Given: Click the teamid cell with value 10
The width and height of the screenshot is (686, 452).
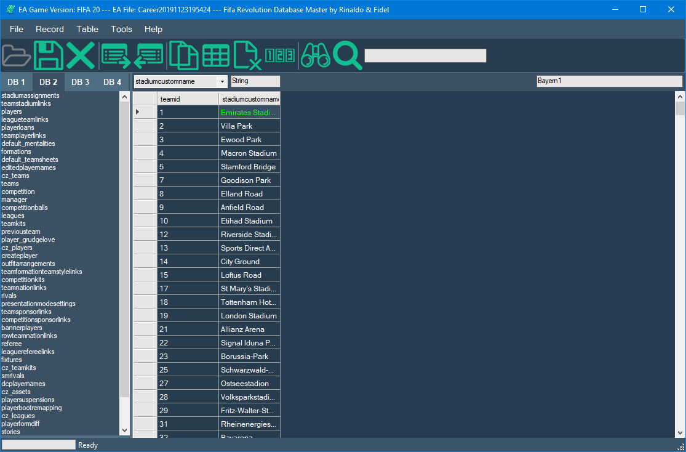Looking at the screenshot, I should [x=188, y=221].
